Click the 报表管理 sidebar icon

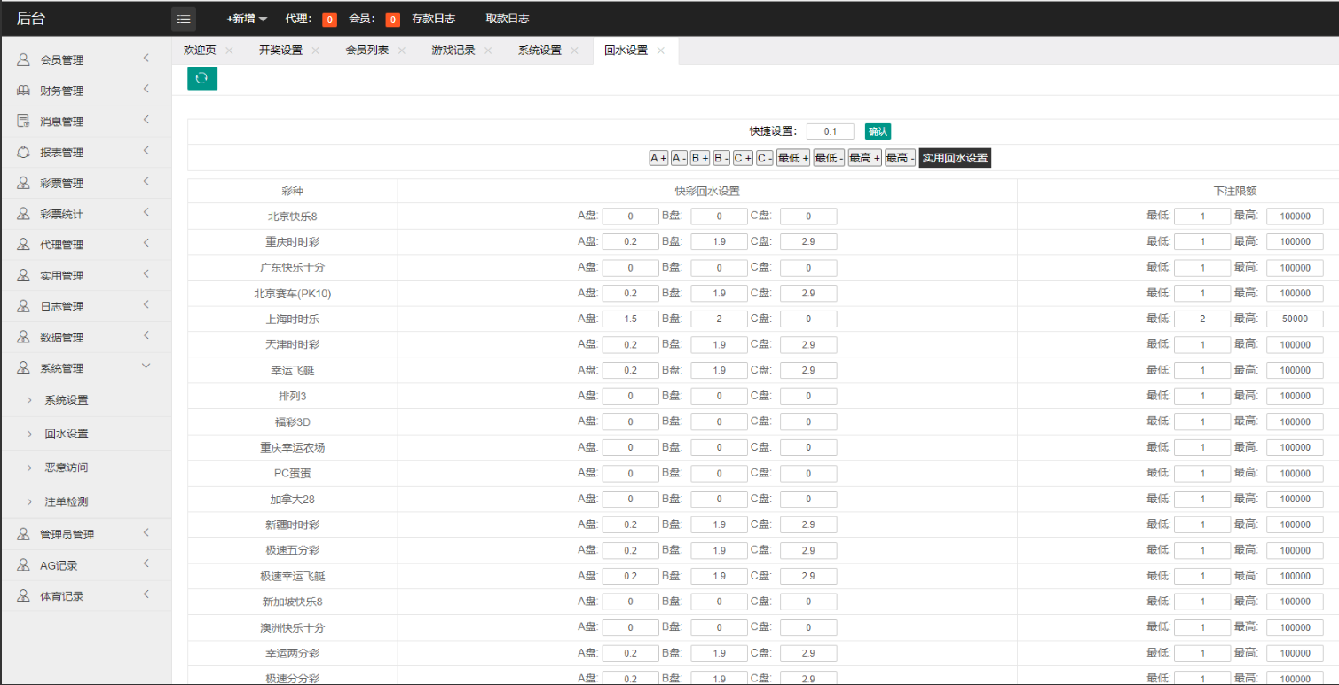[23, 153]
